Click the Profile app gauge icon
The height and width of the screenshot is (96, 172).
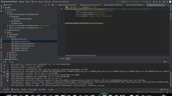point(144,2)
